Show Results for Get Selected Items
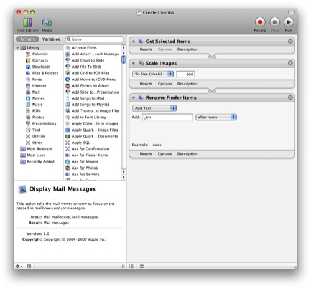Viewport: 311px width, 288px height. (146, 49)
